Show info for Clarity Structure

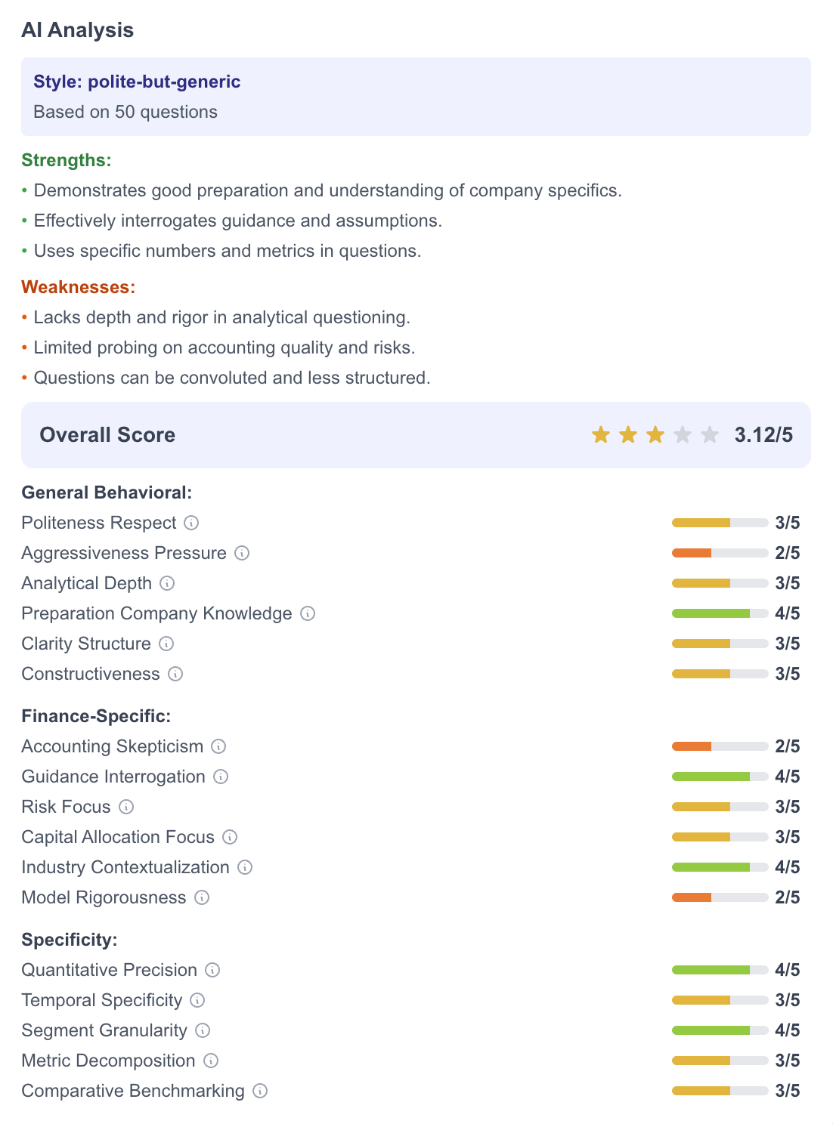click(167, 644)
